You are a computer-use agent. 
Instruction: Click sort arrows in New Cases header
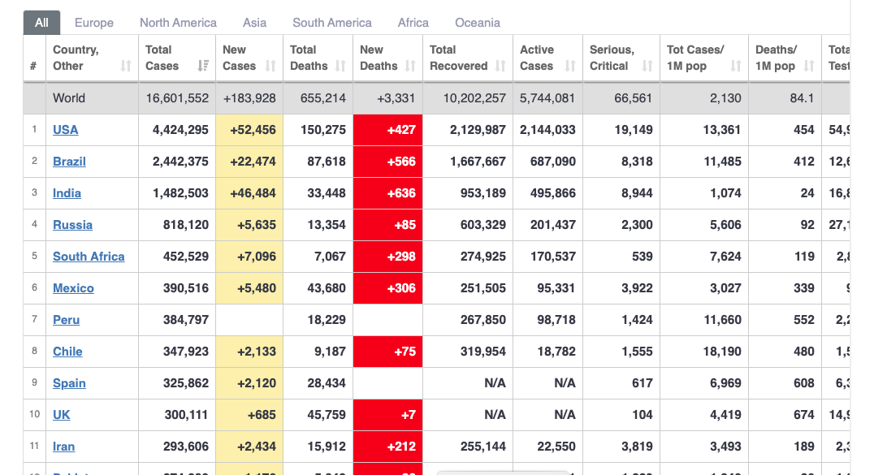tap(270, 66)
